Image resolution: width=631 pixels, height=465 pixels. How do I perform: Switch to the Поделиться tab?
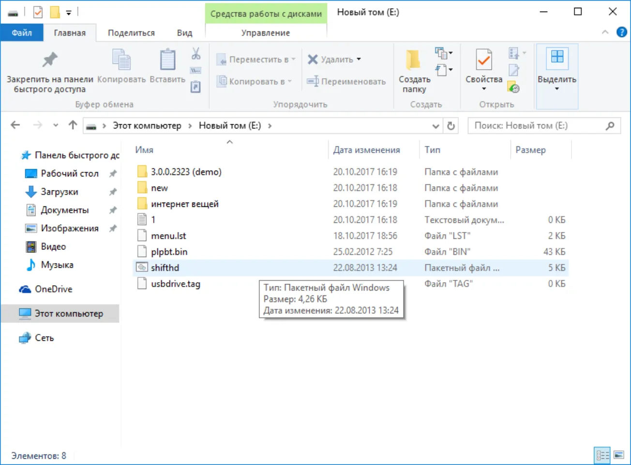(x=131, y=33)
